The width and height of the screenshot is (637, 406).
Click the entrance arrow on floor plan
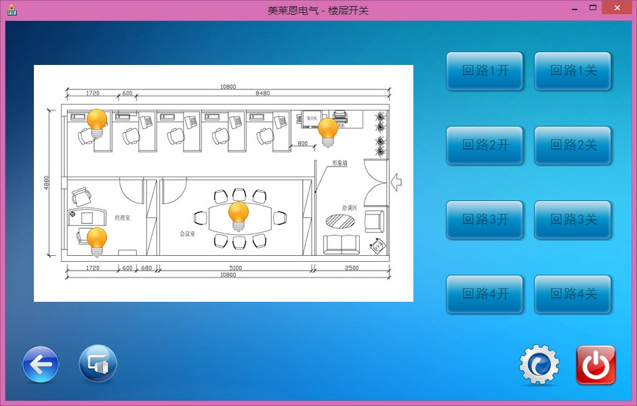point(397,181)
